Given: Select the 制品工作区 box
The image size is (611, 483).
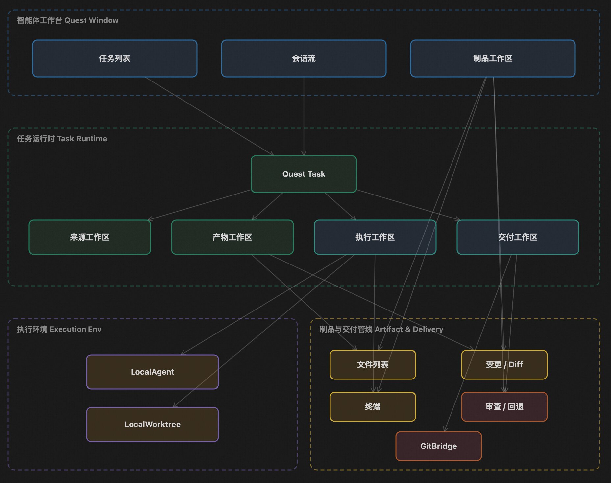Looking at the screenshot, I should click(493, 58).
